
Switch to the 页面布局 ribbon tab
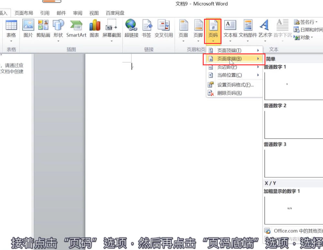tap(25, 13)
